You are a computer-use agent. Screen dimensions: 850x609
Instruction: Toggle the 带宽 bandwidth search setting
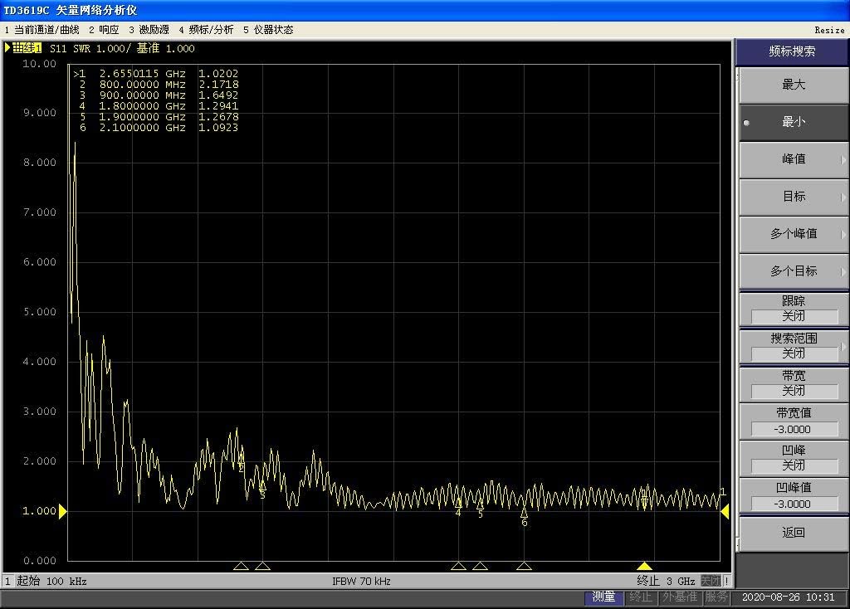(794, 383)
